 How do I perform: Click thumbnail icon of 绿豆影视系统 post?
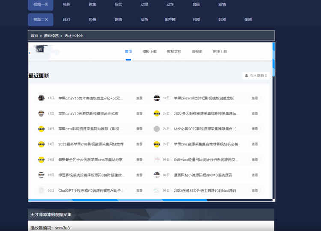click(x=41, y=175)
